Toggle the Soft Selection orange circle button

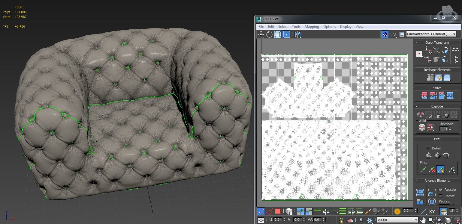point(397,211)
